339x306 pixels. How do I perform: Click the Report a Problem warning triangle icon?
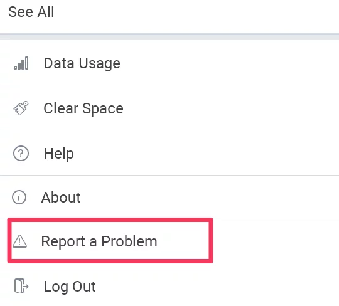tap(19, 241)
